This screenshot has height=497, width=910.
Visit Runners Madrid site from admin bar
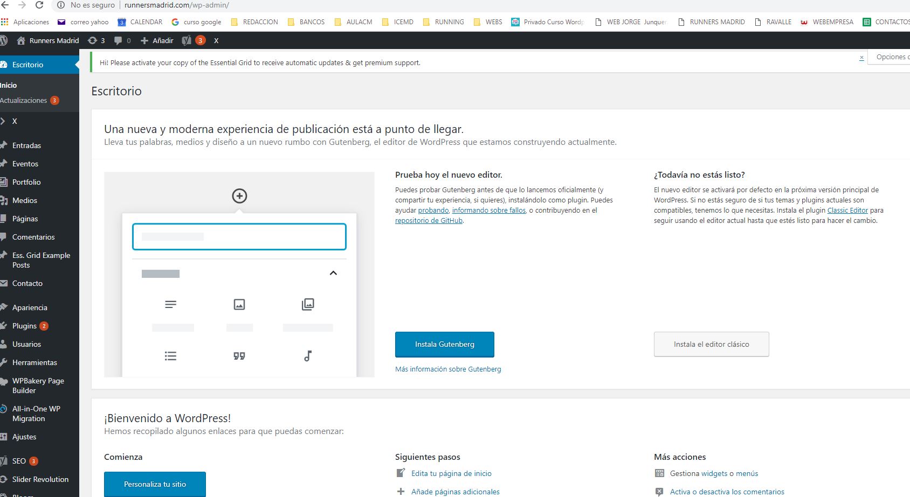pos(48,40)
